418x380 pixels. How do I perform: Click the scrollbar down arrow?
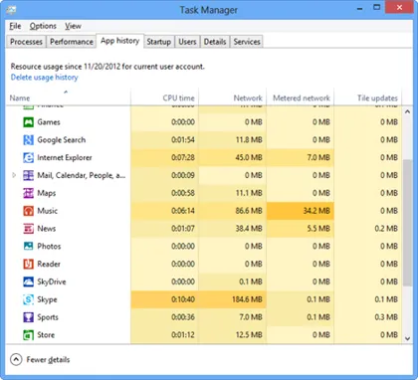click(407, 338)
